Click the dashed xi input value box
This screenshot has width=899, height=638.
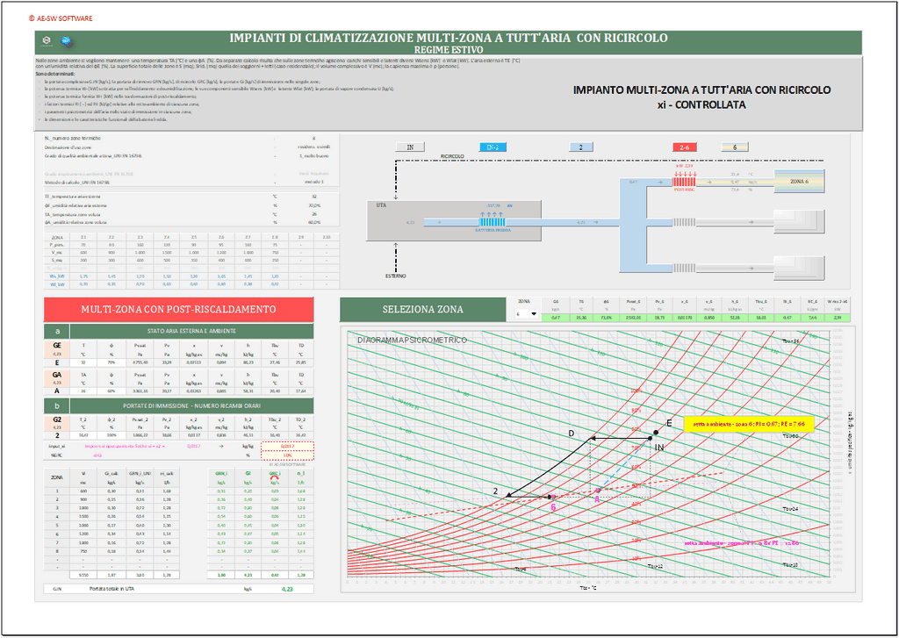[x=288, y=445]
